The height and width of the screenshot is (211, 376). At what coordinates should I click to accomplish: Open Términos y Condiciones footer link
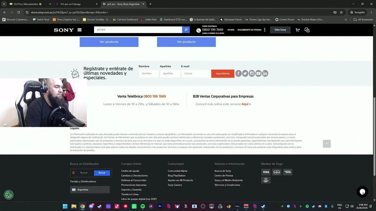[227, 185]
